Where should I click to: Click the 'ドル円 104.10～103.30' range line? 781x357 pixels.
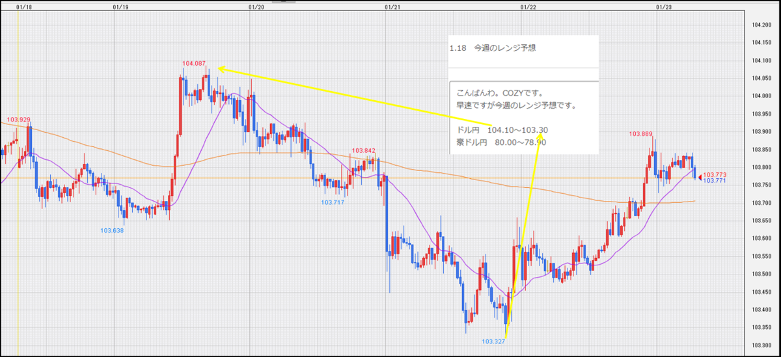[503, 130]
